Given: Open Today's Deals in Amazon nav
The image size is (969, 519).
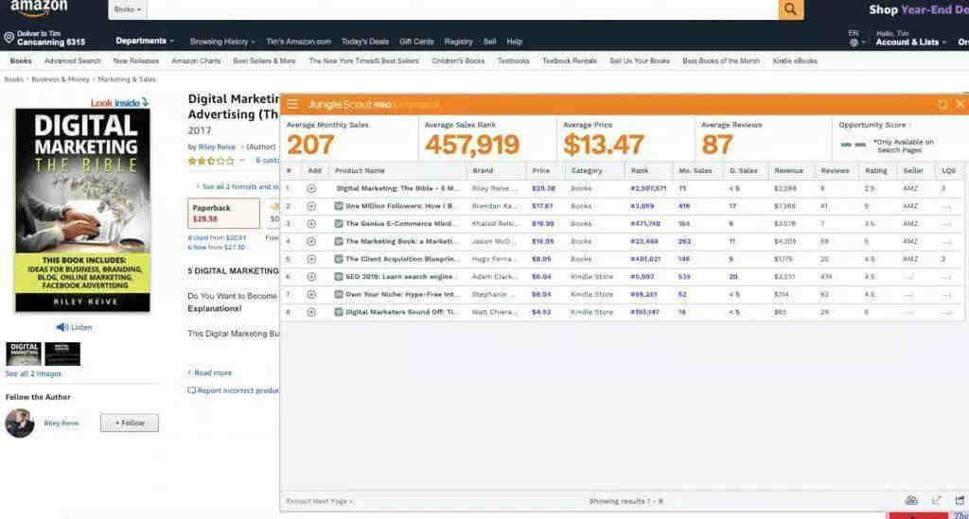Looking at the screenshot, I should coord(365,42).
